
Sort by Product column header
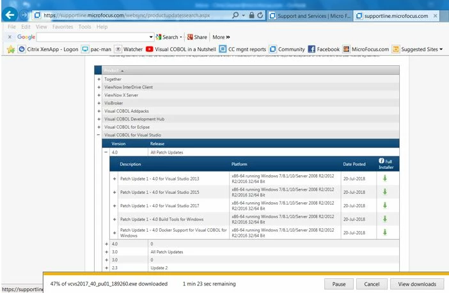click(111, 70)
